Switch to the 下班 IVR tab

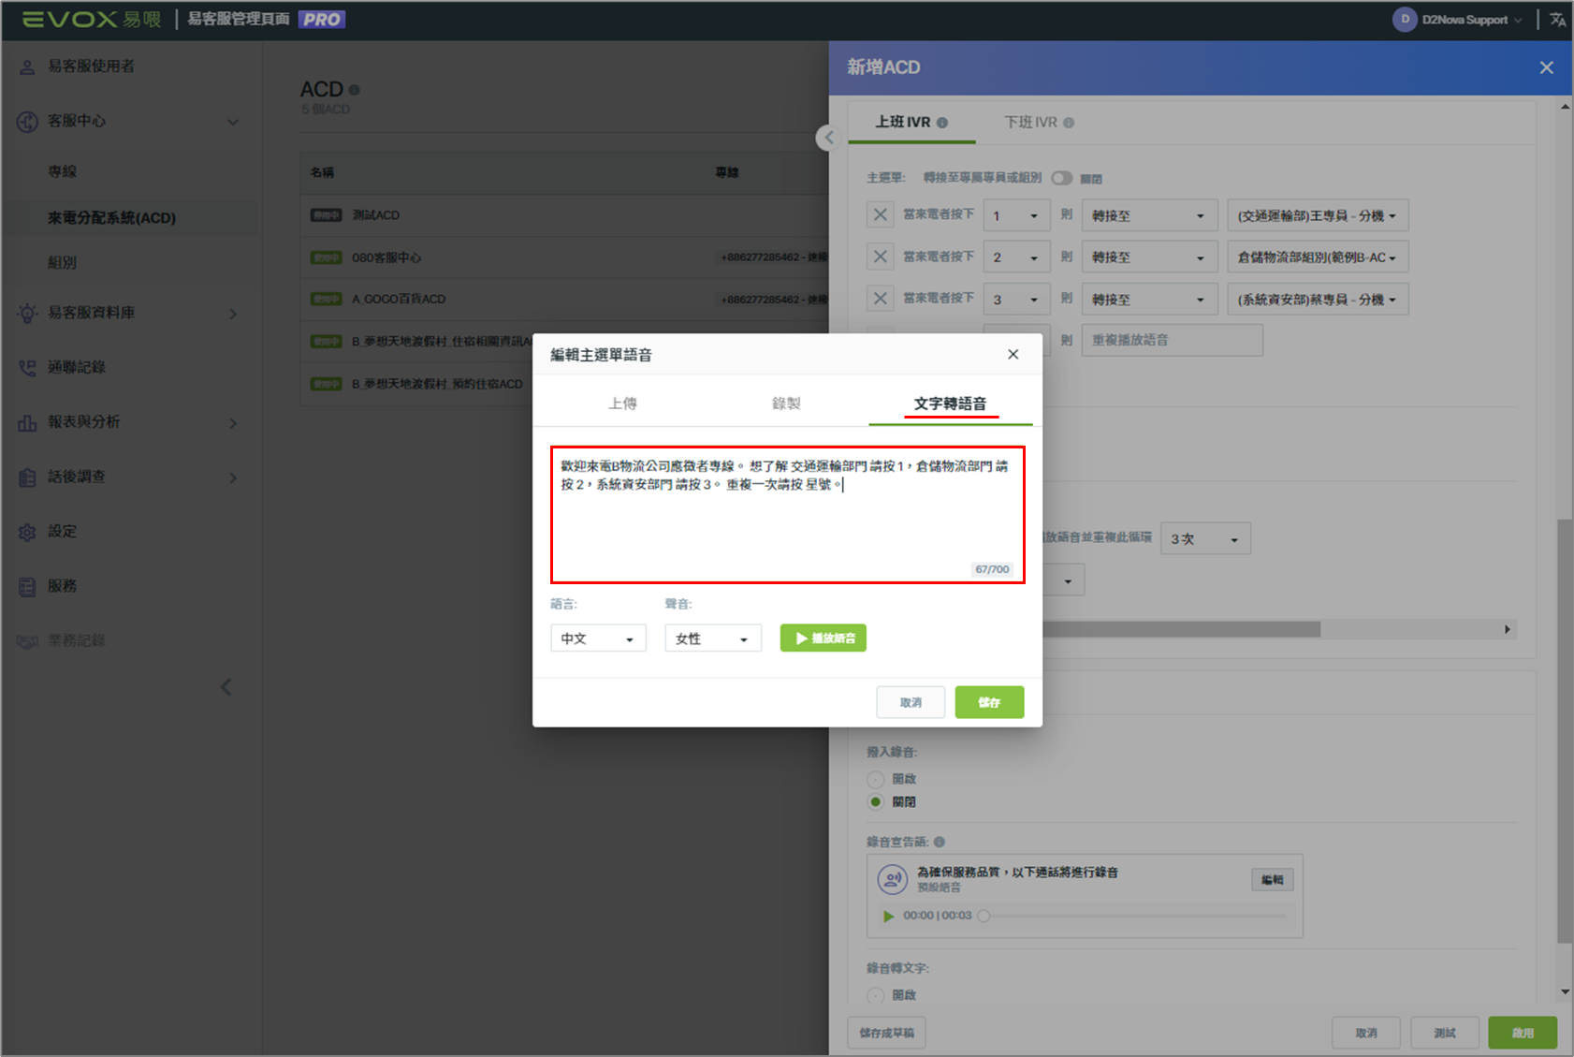(1039, 123)
